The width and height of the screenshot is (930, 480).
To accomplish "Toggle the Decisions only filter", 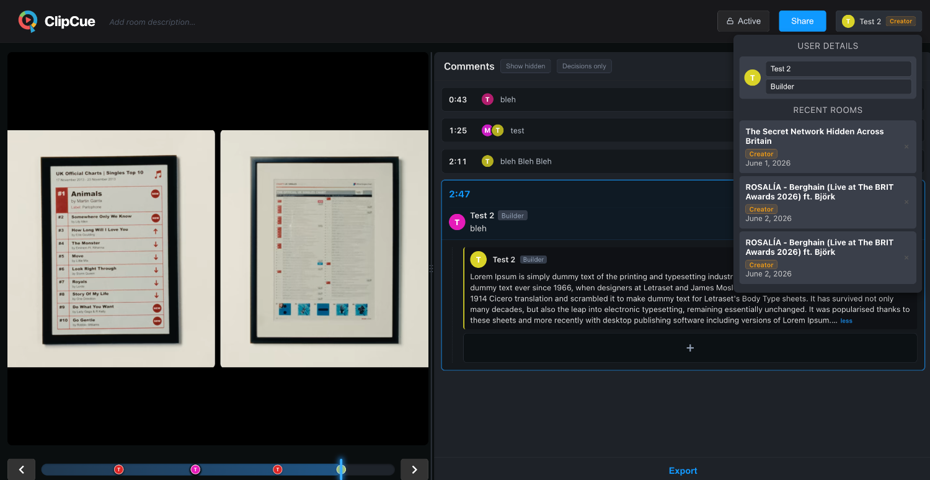I will point(584,66).
